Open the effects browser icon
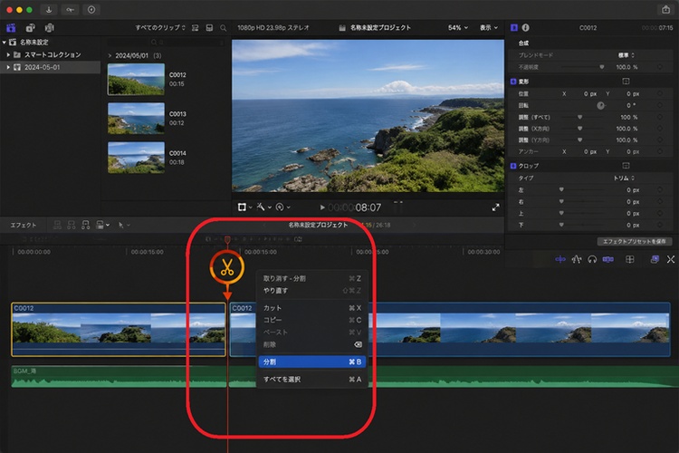 click(x=655, y=259)
